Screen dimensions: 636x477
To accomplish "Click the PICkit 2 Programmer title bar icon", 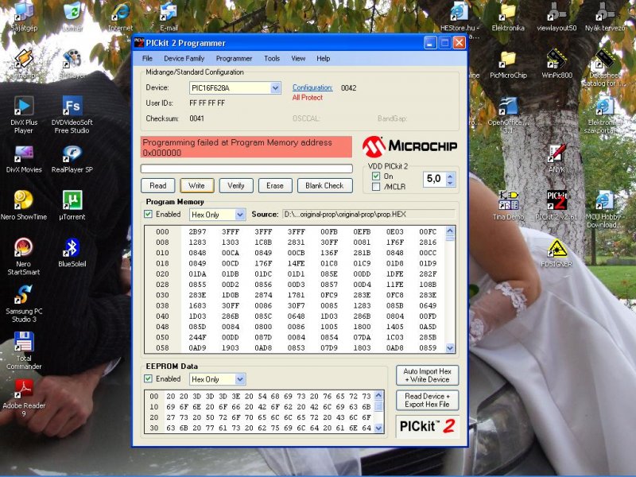I will (139, 43).
